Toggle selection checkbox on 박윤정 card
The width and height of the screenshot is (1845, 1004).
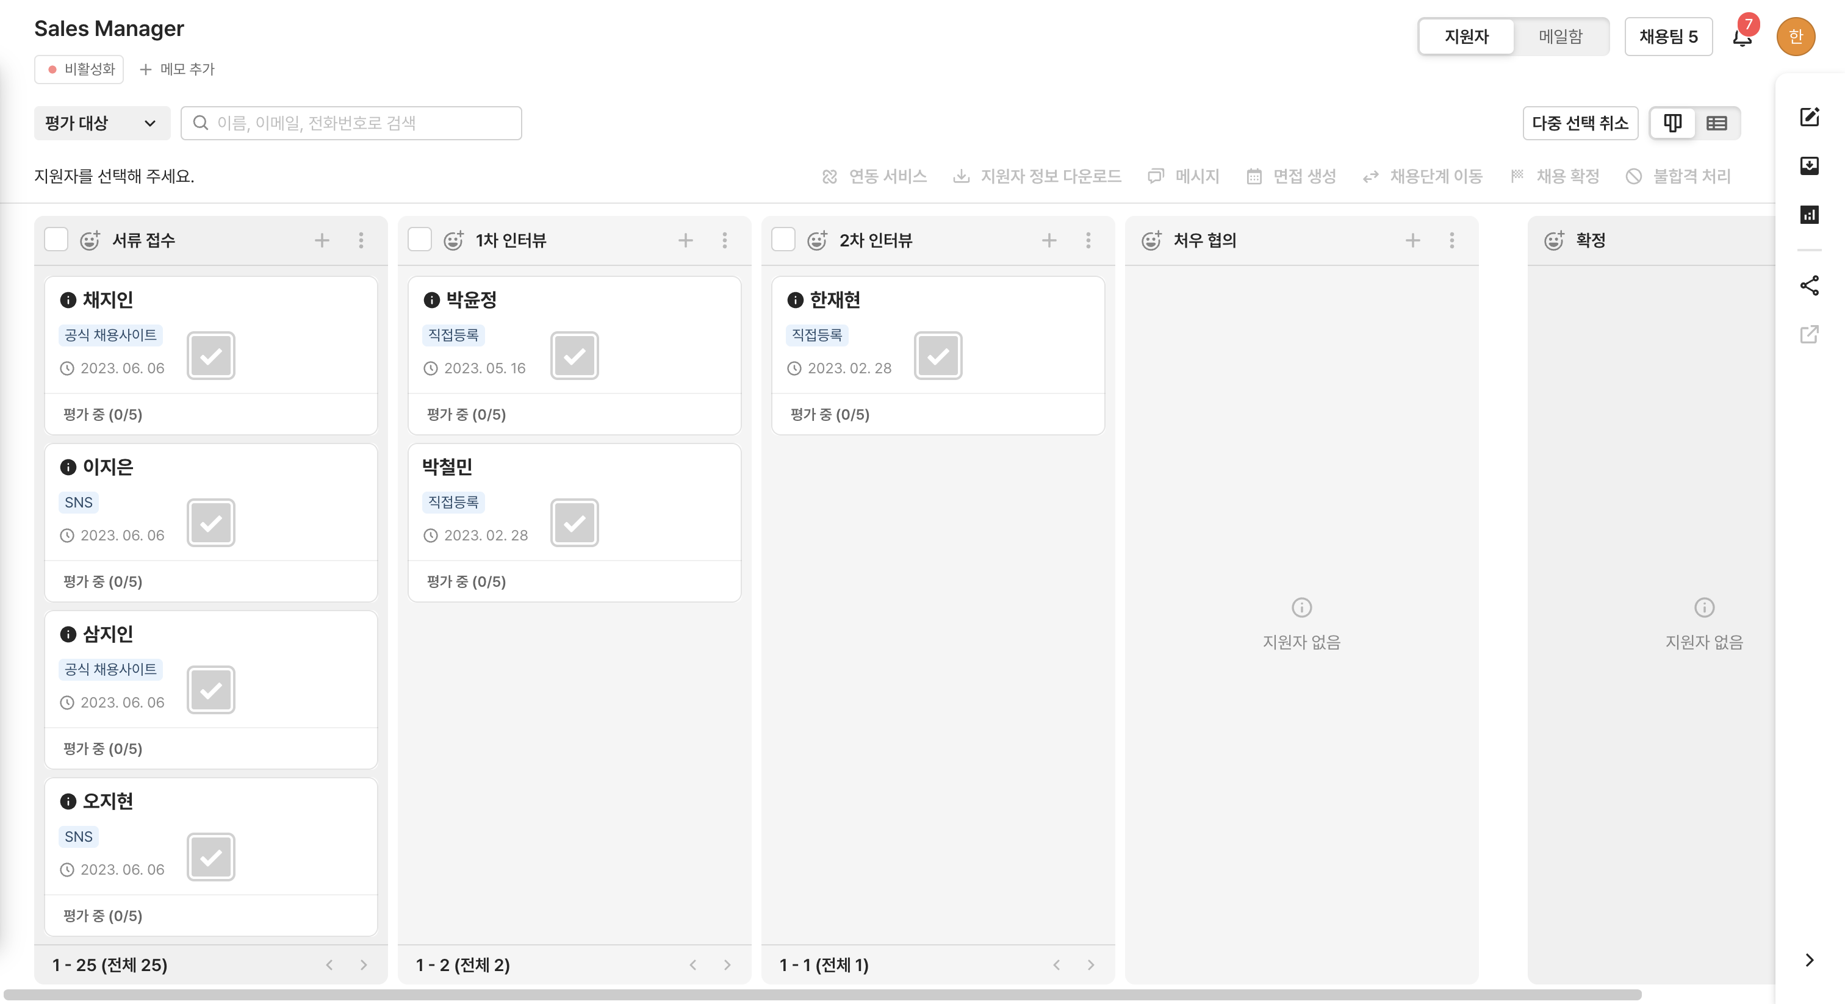coord(574,355)
